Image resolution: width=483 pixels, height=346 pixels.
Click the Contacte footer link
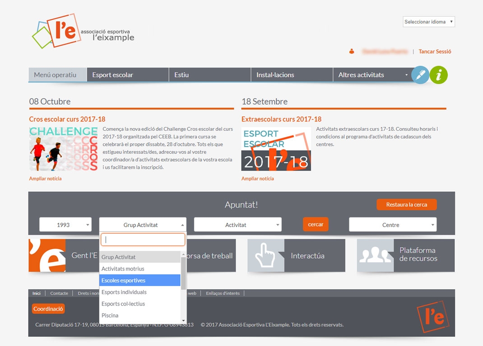pyautogui.click(x=59, y=293)
